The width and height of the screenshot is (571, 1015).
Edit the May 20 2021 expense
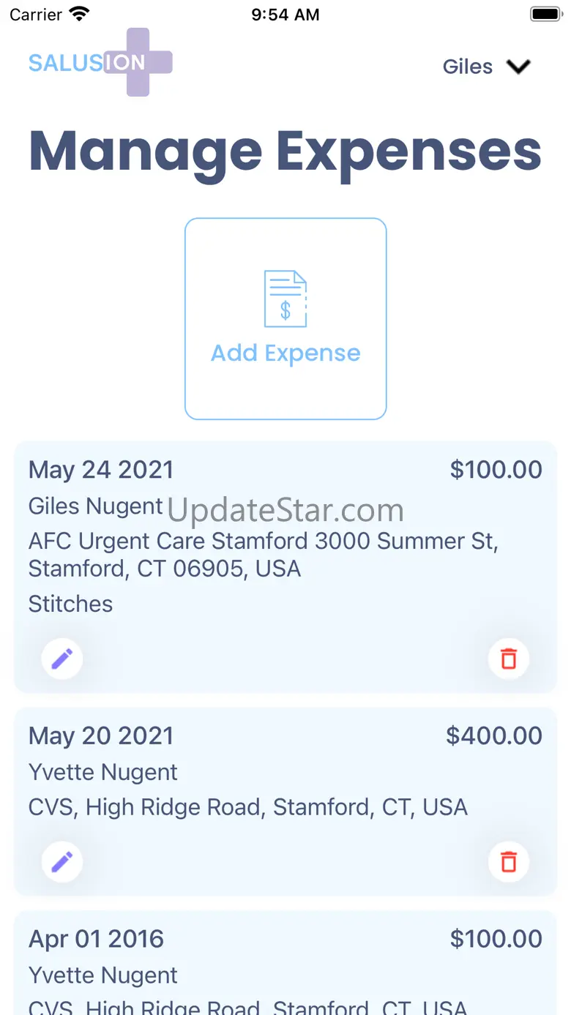pyautogui.click(x=62, y=861)
